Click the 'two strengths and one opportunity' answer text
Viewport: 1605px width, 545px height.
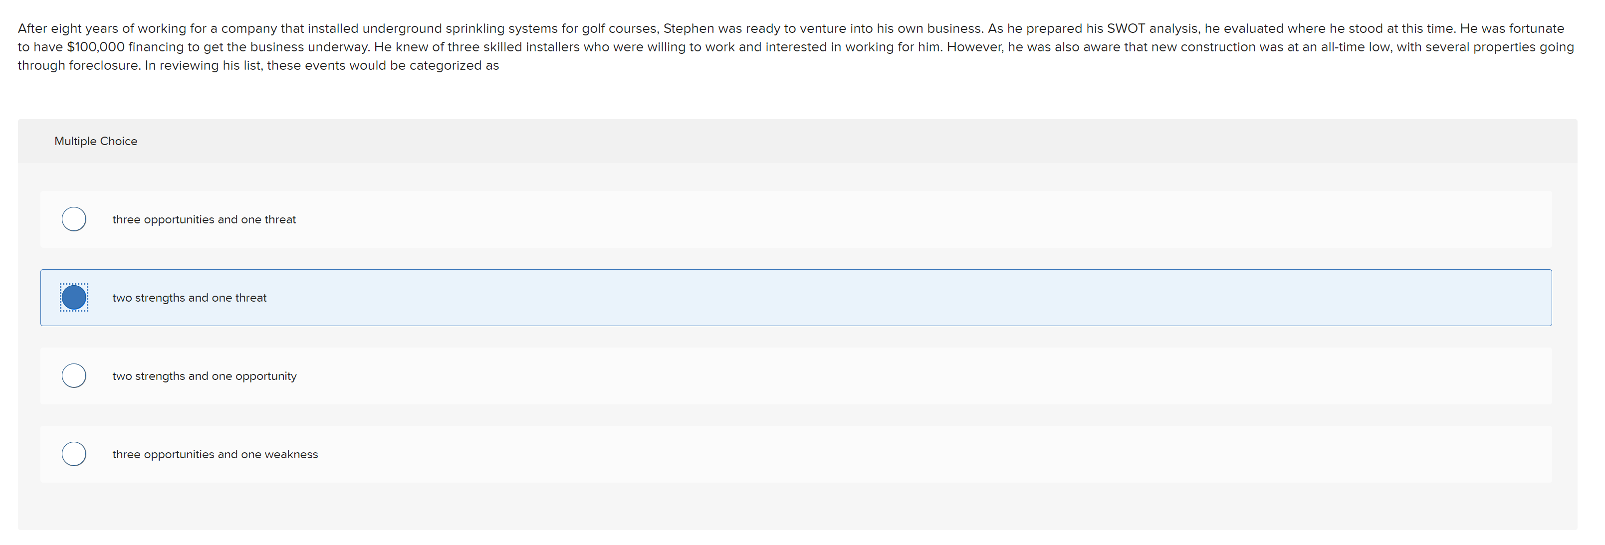coord(204,375)
